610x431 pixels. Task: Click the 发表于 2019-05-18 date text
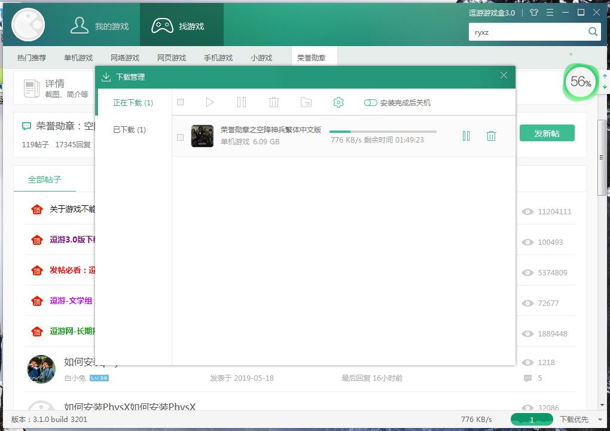pyautogui.click(x=242, y=378)
